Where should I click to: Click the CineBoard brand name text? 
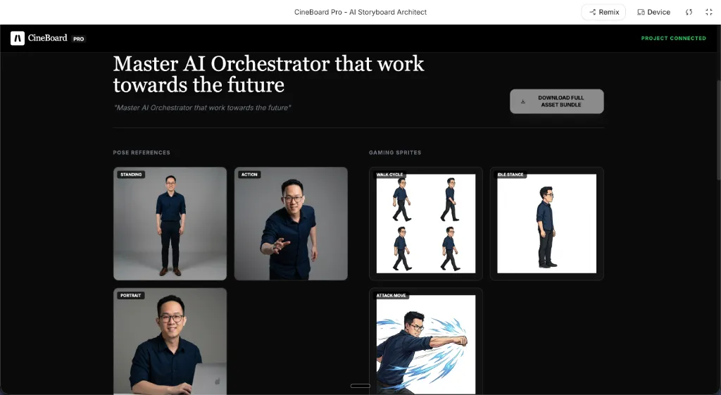[48, 38]
